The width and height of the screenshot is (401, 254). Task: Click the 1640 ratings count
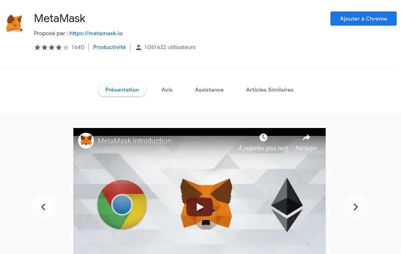78,47
